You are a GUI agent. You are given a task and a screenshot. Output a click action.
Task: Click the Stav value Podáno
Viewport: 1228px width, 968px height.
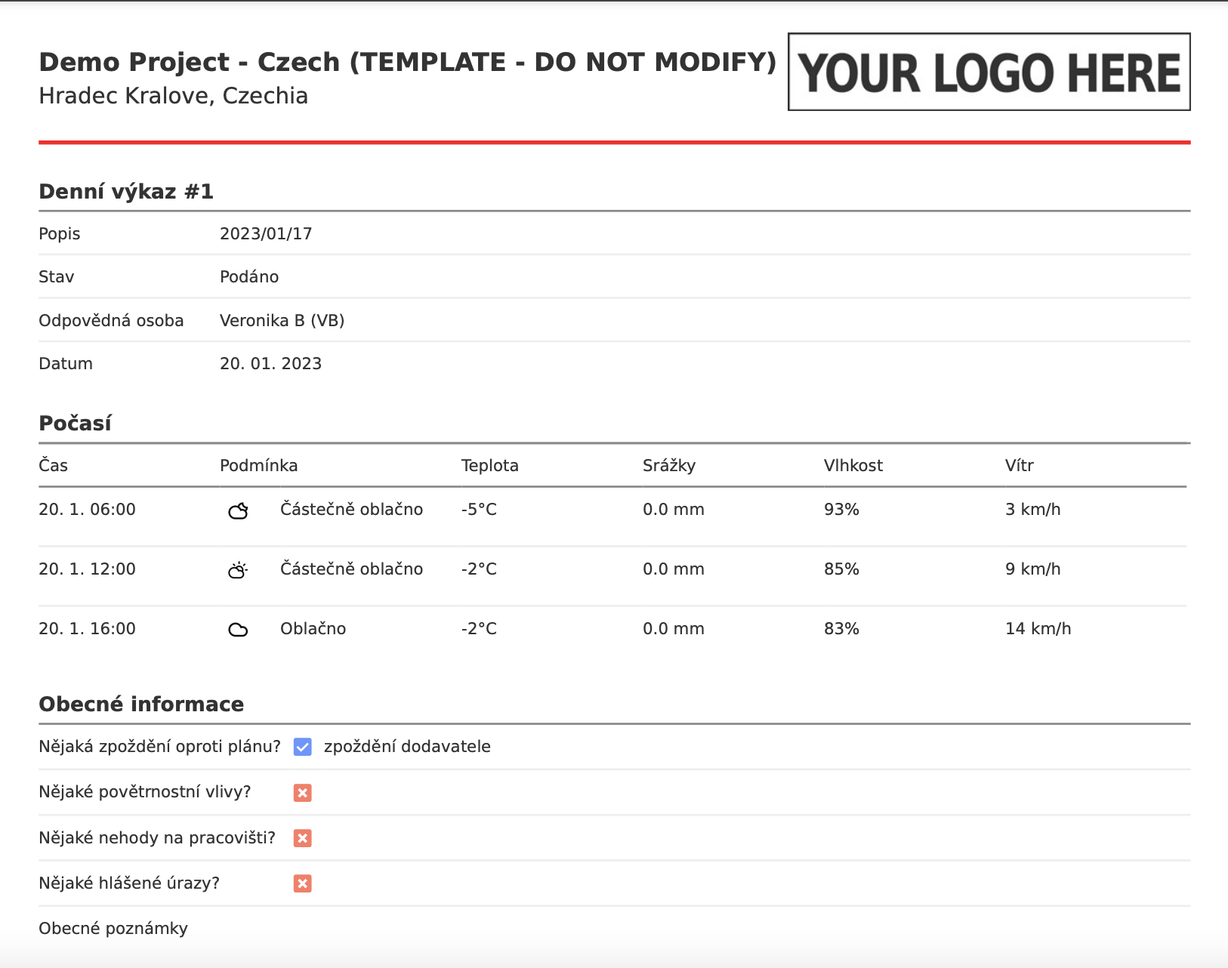point(249,277)
